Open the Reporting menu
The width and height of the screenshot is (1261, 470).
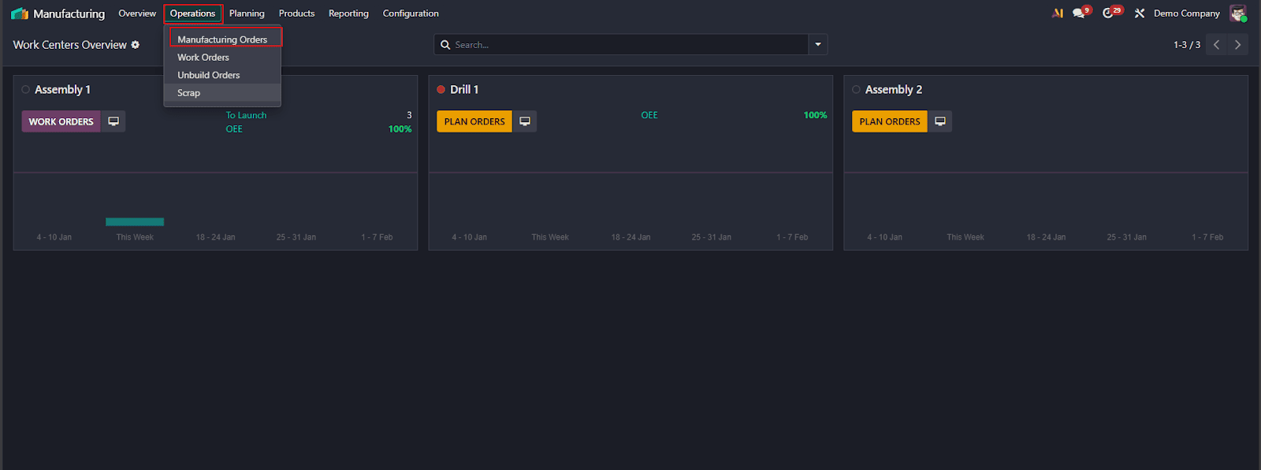tap(348, 13)
